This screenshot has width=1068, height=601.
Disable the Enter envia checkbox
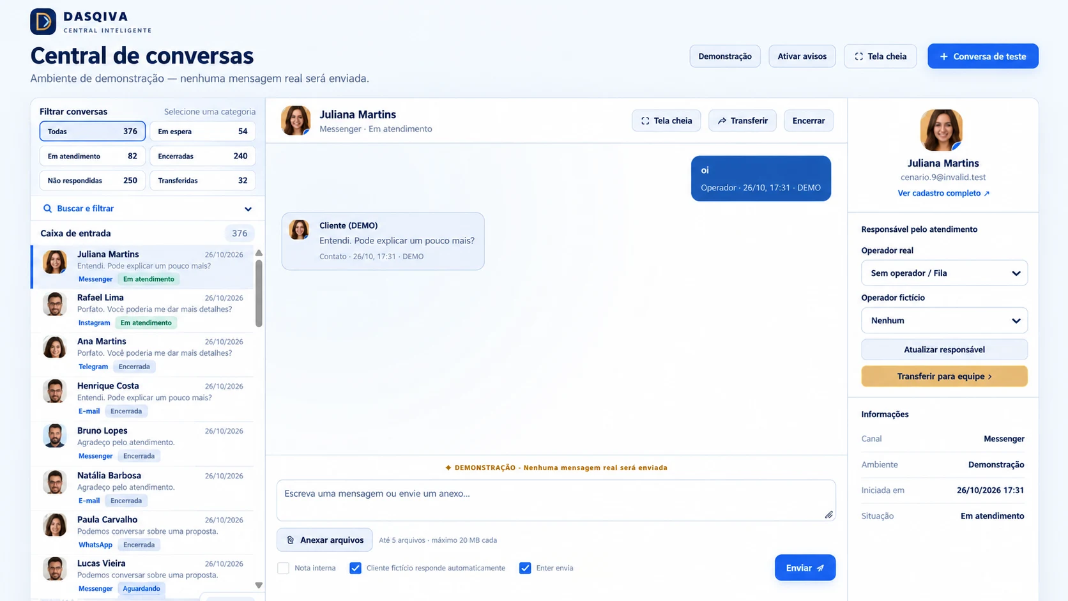point(525,568)
